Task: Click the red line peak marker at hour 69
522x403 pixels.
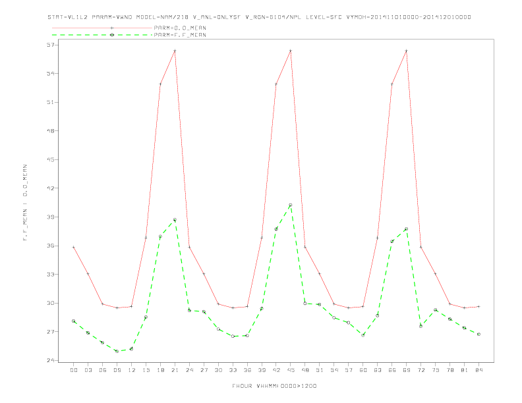Action: 407,51
